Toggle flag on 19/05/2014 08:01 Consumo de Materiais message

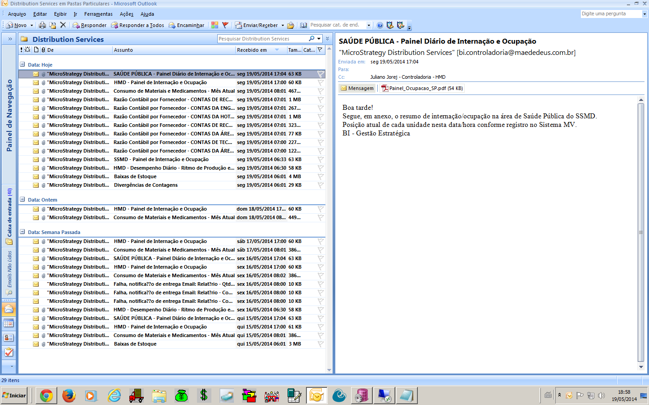pos(320,91)
